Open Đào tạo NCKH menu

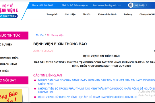(x=147, y=14)
